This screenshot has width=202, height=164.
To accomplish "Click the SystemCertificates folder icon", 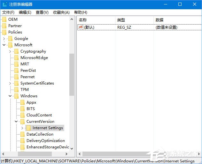I will (x=16, y=83).
